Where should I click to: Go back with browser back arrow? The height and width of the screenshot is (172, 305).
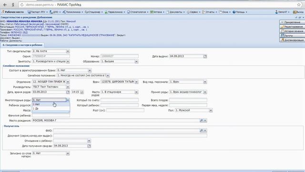(5, 5)
